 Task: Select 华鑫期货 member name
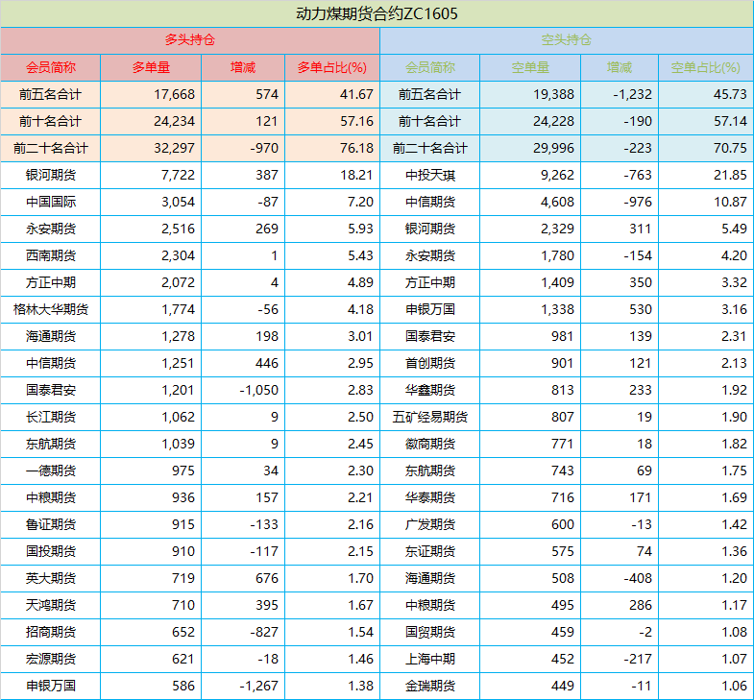[430, 391]
